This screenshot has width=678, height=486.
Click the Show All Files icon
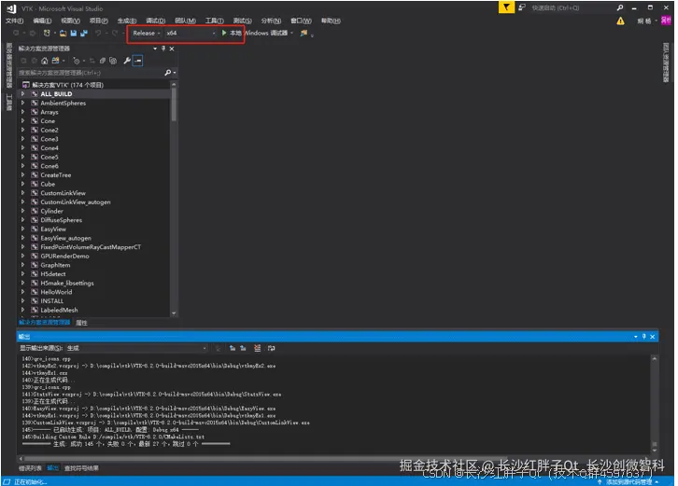[113, 61]
